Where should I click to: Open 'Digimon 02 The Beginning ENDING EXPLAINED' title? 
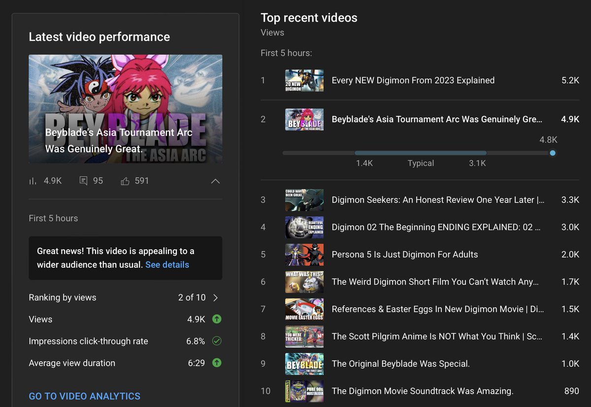coord(436,228)
